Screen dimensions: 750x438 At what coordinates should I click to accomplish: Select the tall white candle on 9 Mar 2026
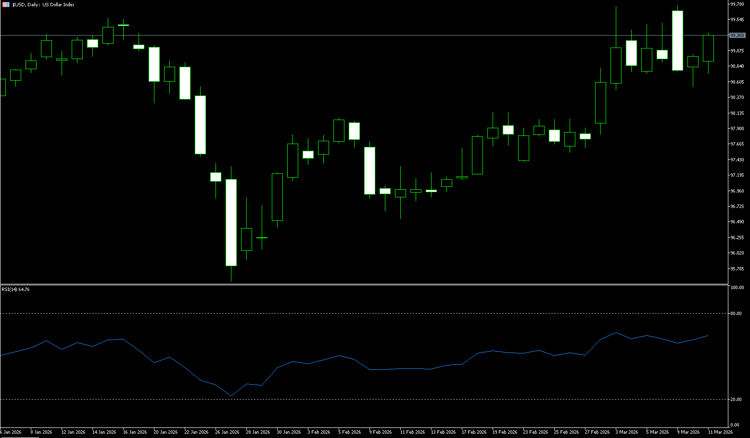point(677,41)
